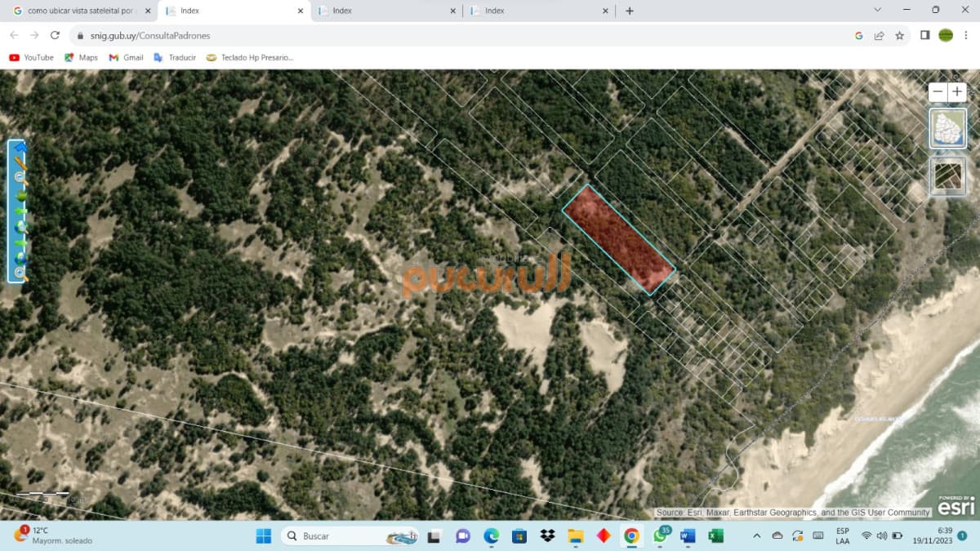Switch to the satellite parcels basemap thumbnail
Image resolution: width=980 pixels, height=551 pixels.
point(948,176)
